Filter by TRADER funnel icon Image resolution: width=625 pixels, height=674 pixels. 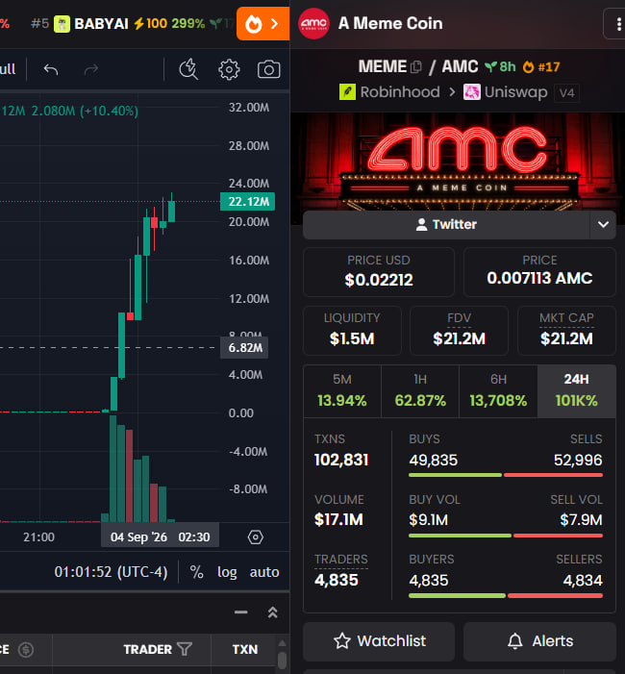tap(185, 649)
